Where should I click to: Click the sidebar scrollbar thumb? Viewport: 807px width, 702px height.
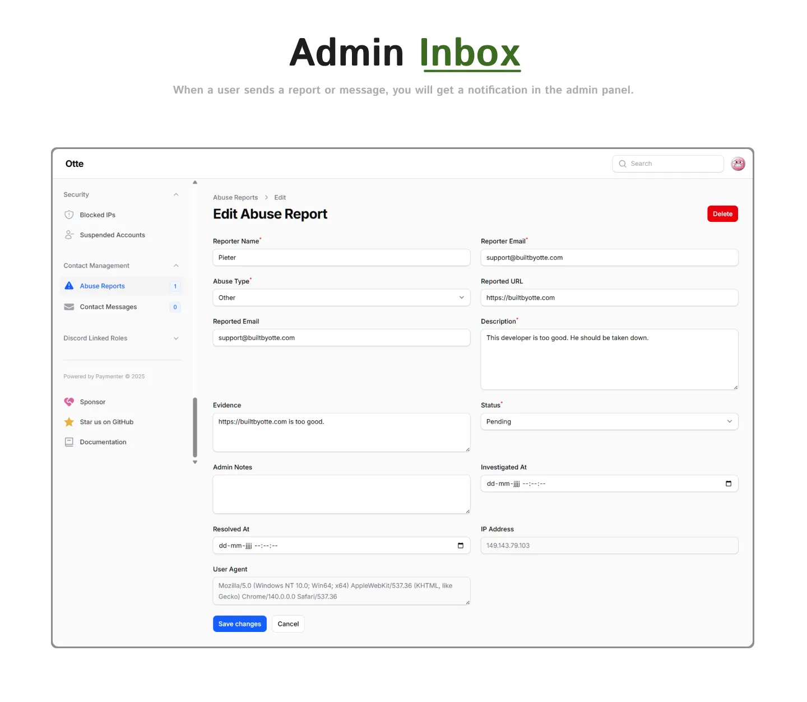[x=195, y=427]
